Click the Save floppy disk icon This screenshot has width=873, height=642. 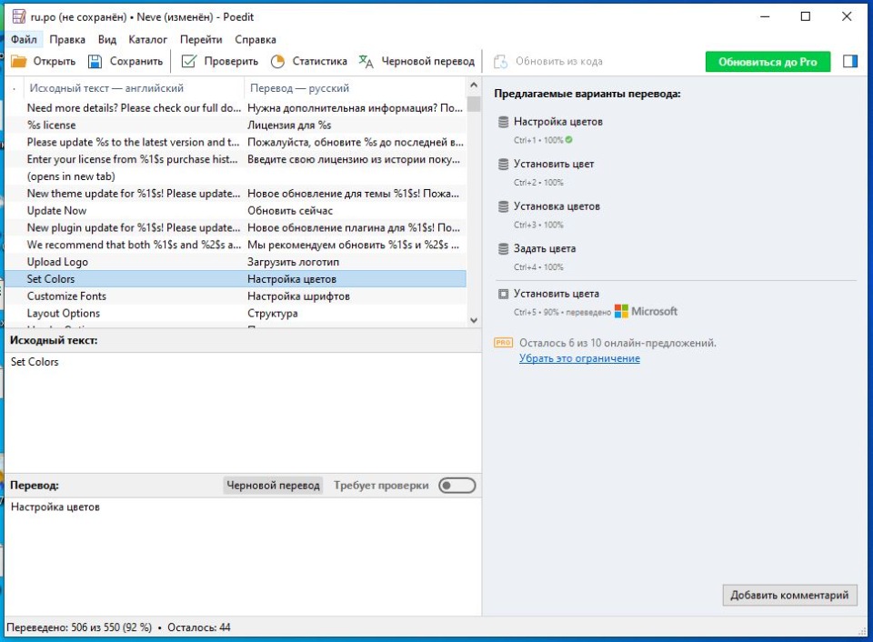coord(95,62)
